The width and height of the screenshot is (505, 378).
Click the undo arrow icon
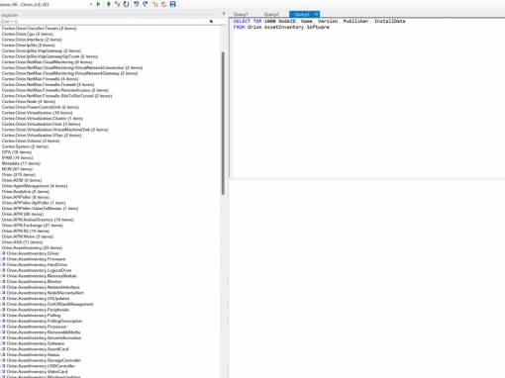click(136, 4)
